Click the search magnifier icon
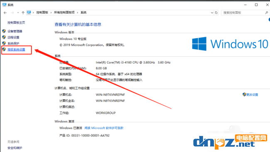Viewport: 270px width, 152px height. tap(267, 12)
